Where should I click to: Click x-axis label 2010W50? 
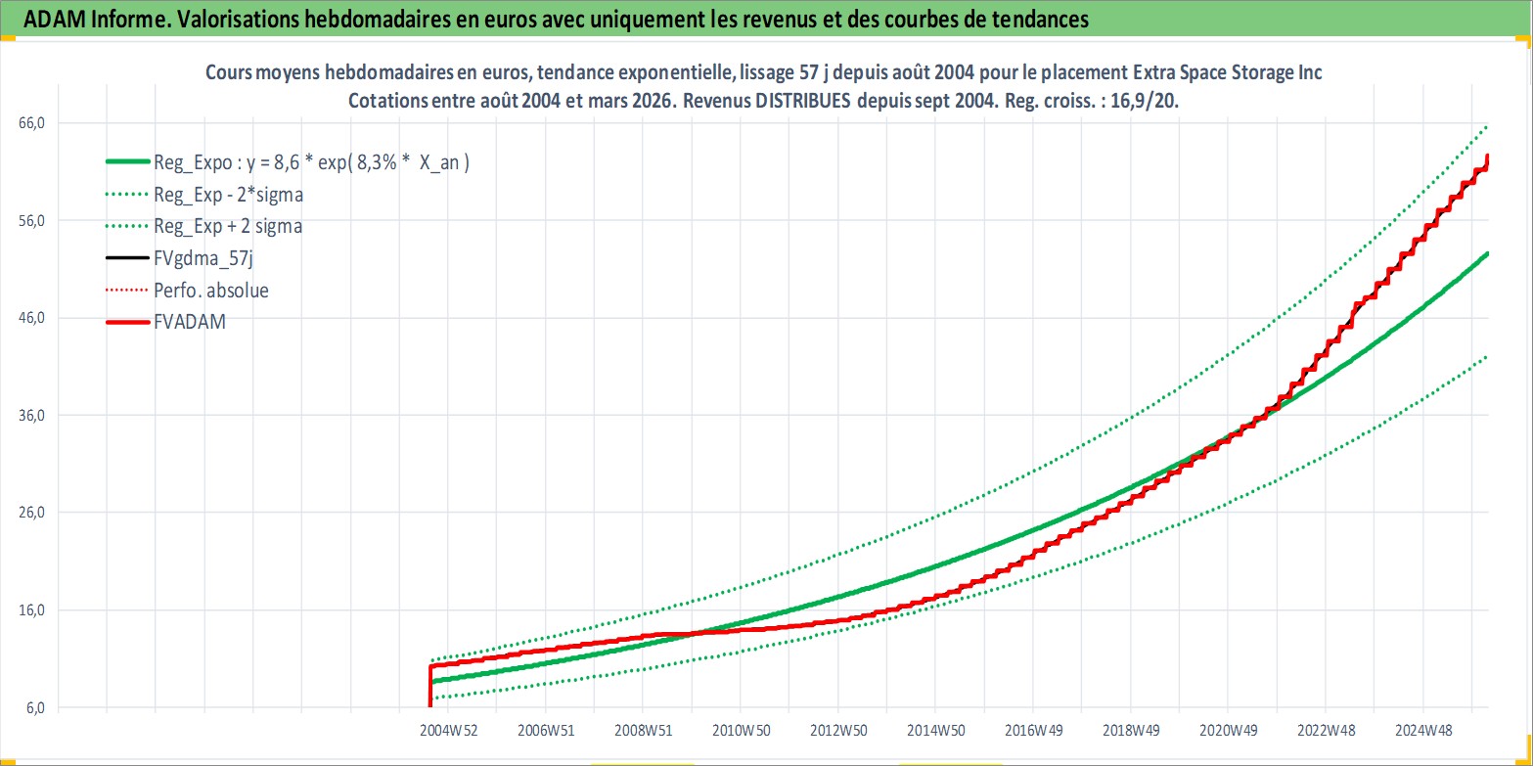point(741,730)
